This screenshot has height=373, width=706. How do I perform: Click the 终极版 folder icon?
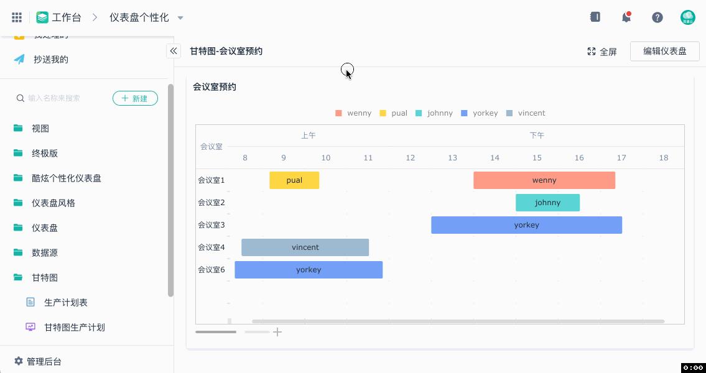18,153
